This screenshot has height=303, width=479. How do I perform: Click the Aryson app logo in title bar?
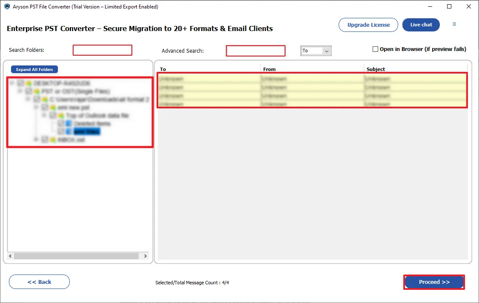point(7,6)
